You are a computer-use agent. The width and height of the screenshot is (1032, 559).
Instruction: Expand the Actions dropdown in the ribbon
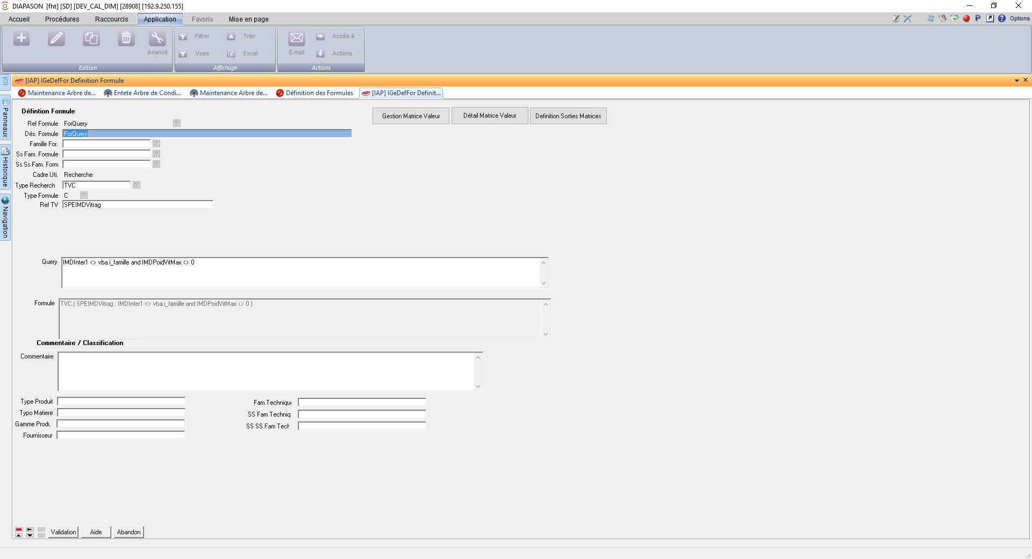point(359,53)
